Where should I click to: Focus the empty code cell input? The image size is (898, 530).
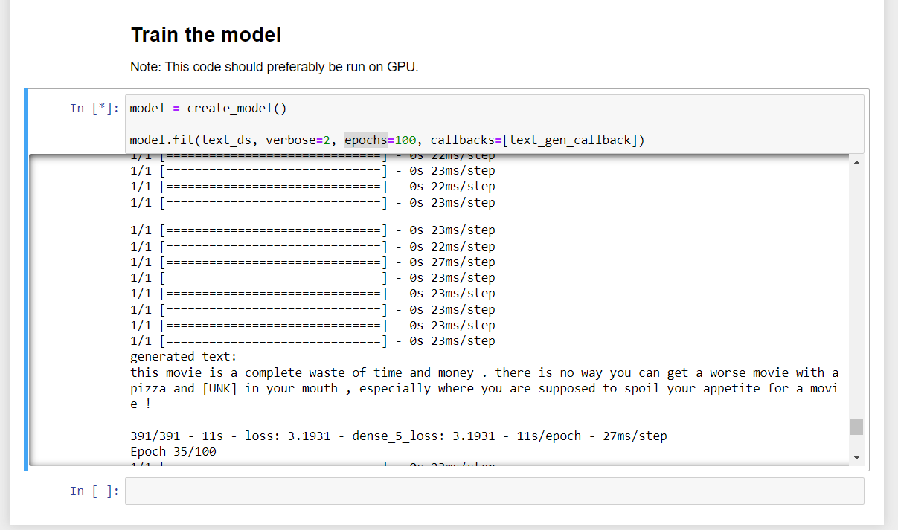pyautogui.click(x=495, y=491)
